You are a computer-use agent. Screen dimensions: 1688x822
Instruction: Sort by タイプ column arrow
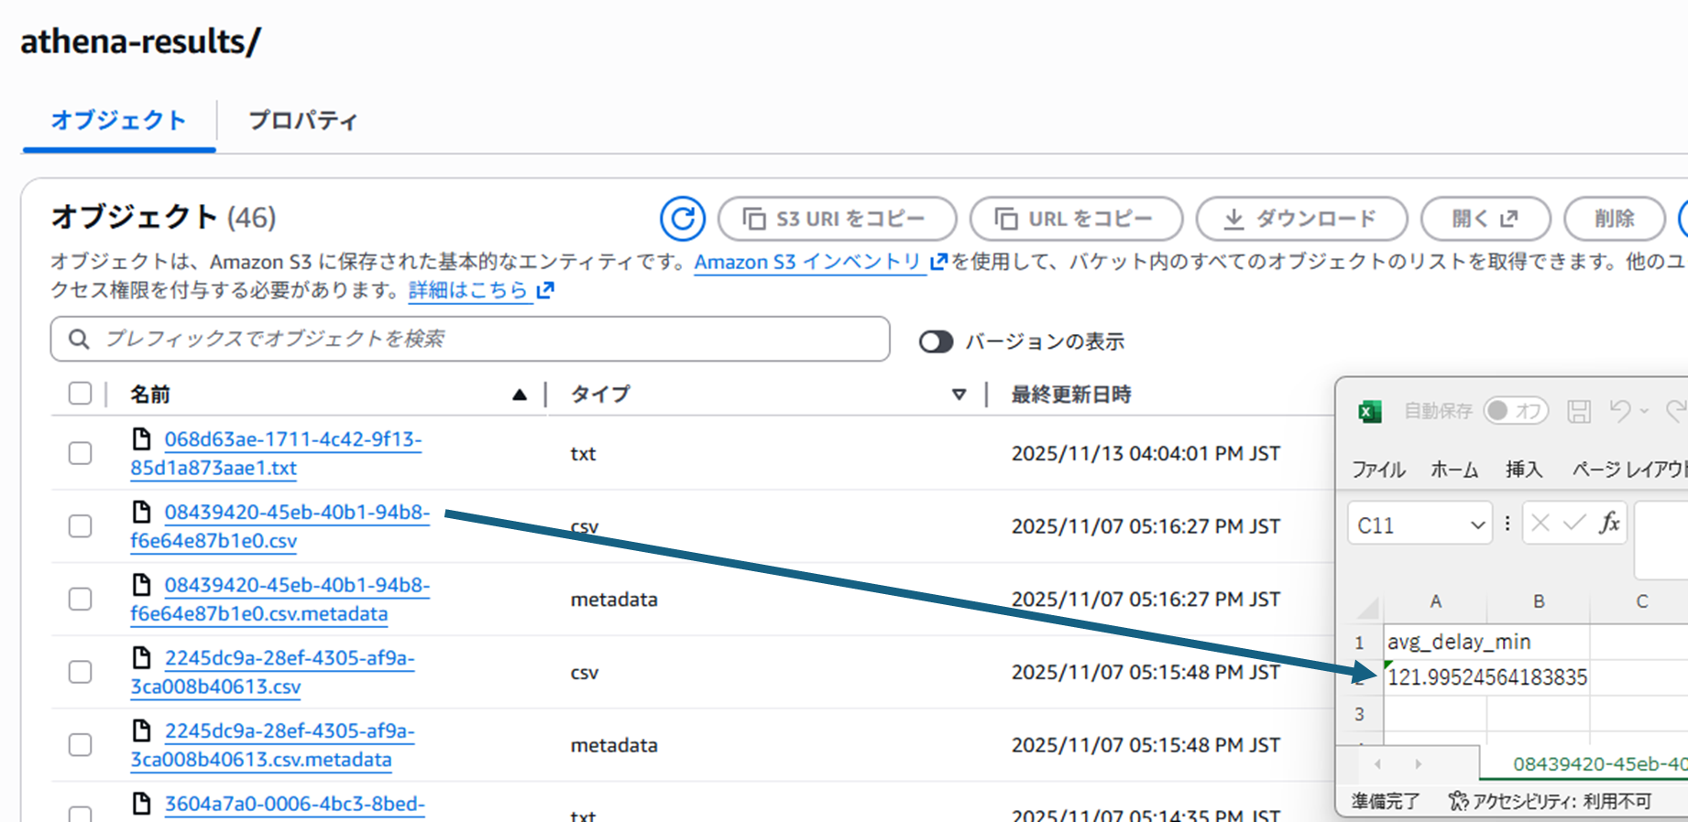pyautogui.click(x=959, y=395)
